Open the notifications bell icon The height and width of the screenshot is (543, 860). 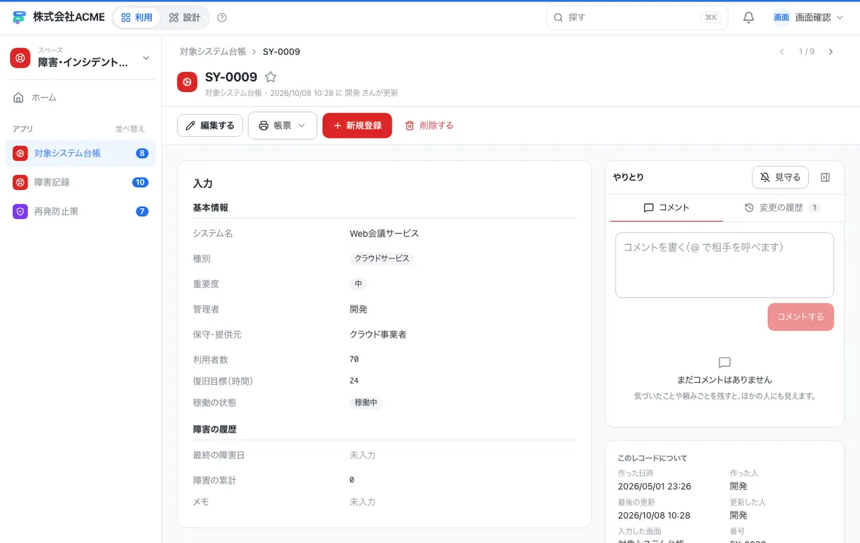point(748,17)
